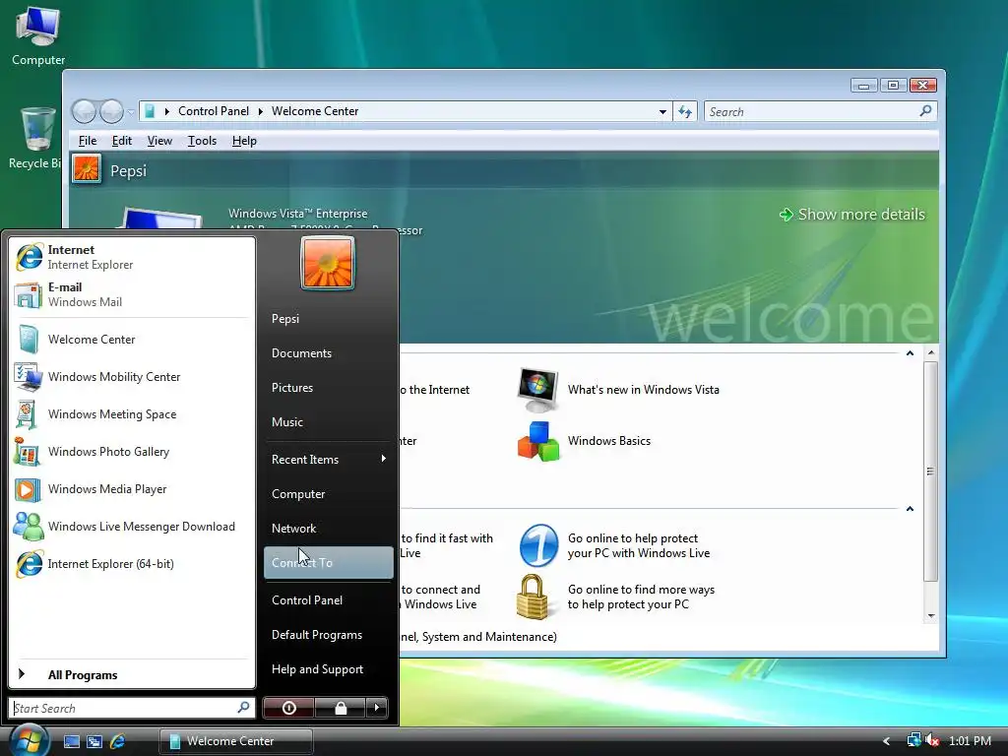Screen dimensions: 1008x756
Task: Click the Welcome Center vertical scrollbar thumb
Action: point(931,471)
